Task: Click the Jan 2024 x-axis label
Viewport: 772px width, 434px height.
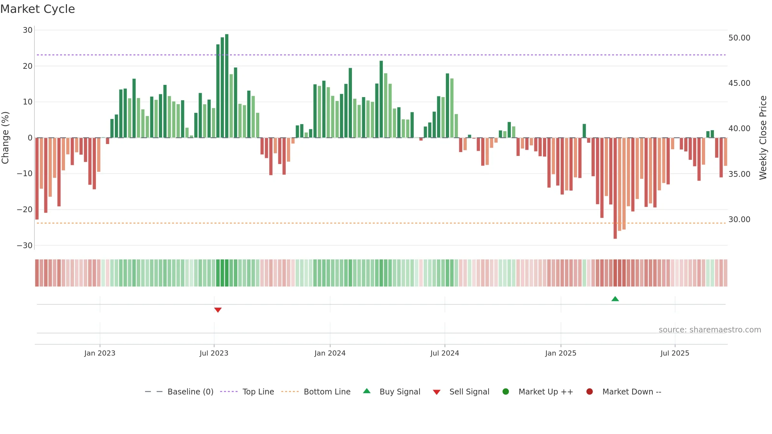Action: (330, 353)
